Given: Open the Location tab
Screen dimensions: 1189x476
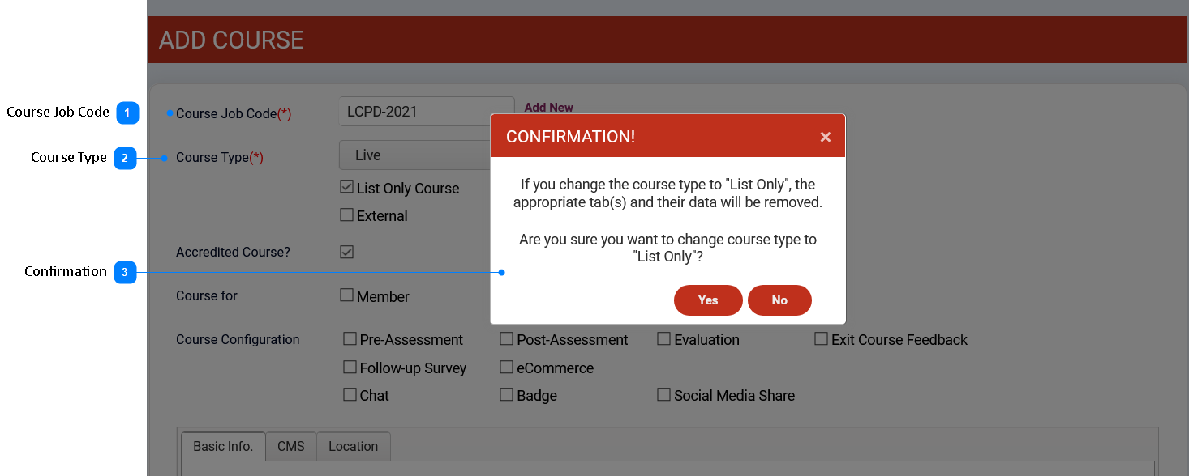Looking at the screenshot, I should click(353, 447).
